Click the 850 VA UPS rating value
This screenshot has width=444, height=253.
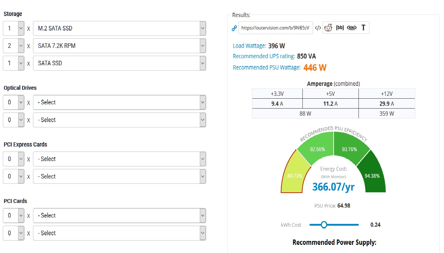click(307, 56)
